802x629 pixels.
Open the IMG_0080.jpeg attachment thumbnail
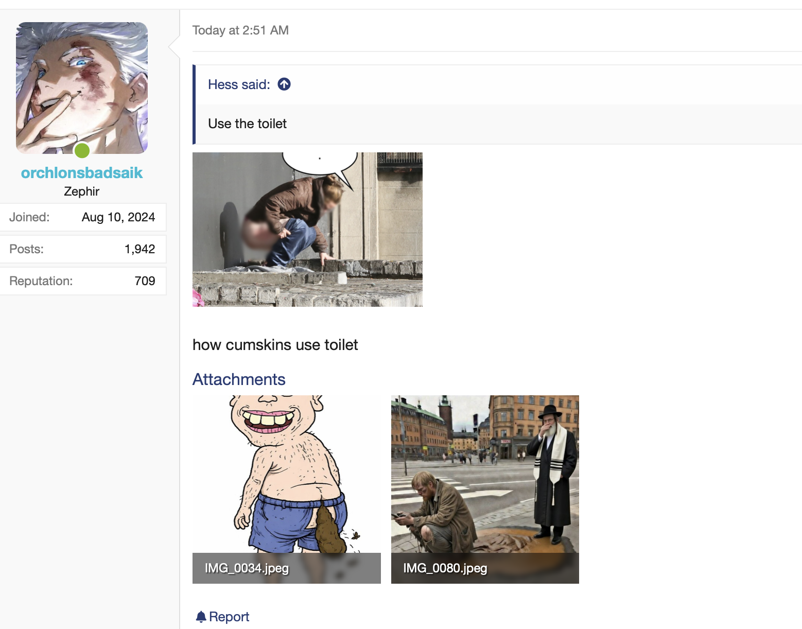[x=485, y=489]
